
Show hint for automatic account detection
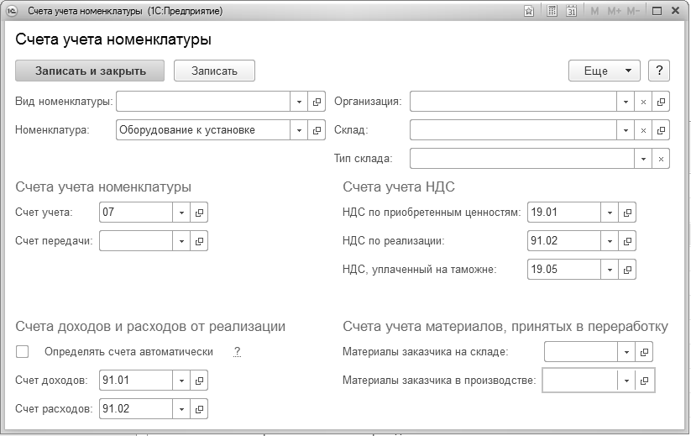[x=238, y=352]
